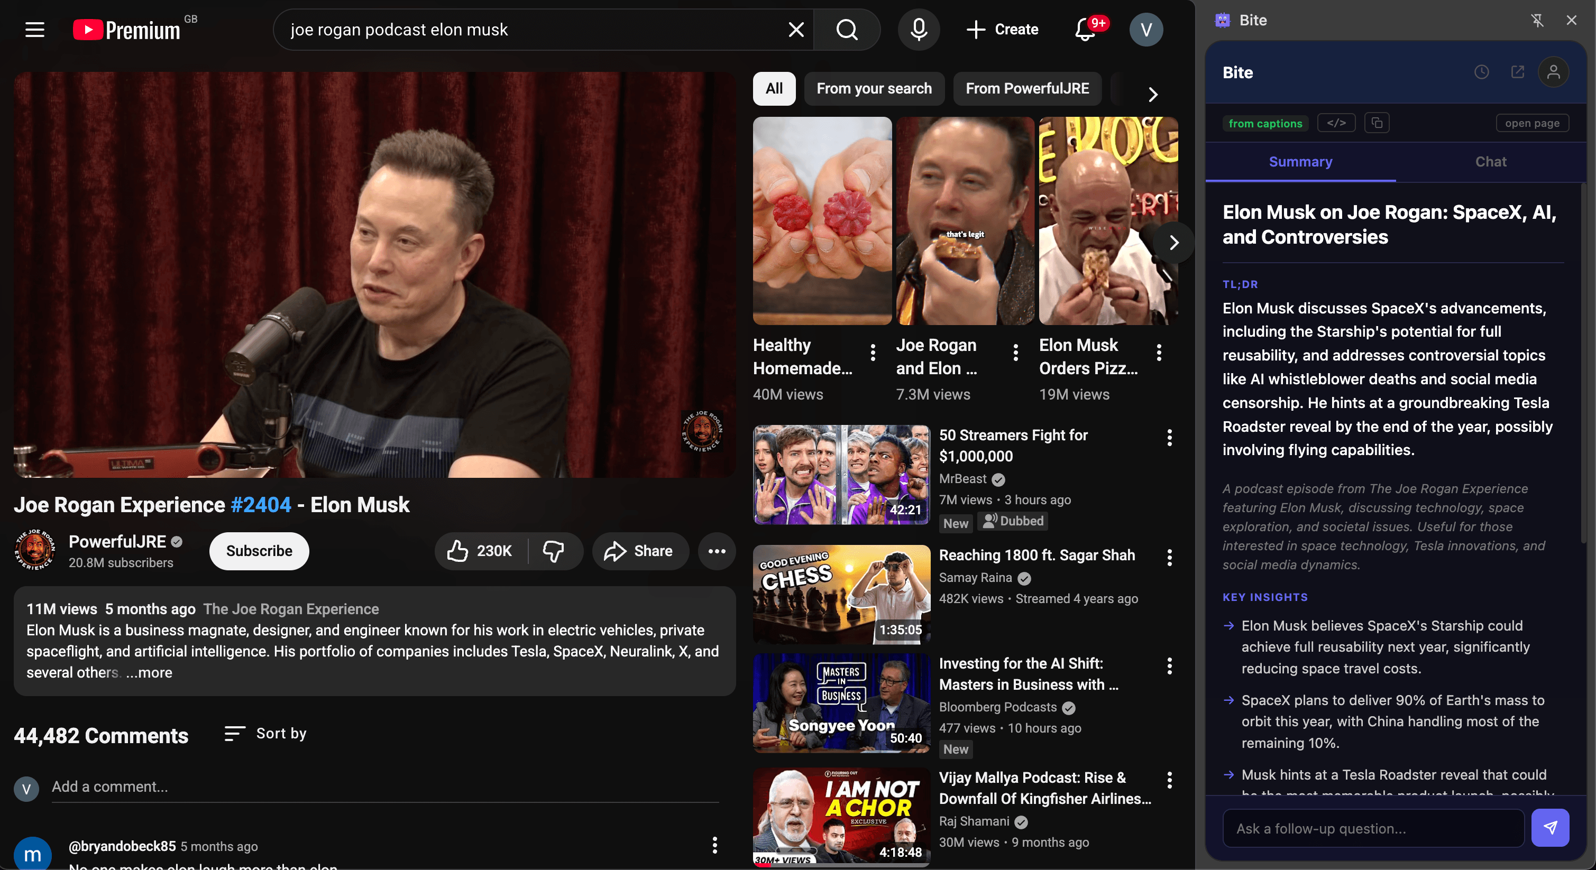Open Bite in a new window icon
Screen dimensions: 1596x870
pyautogui.click(x=1518, y=72)
